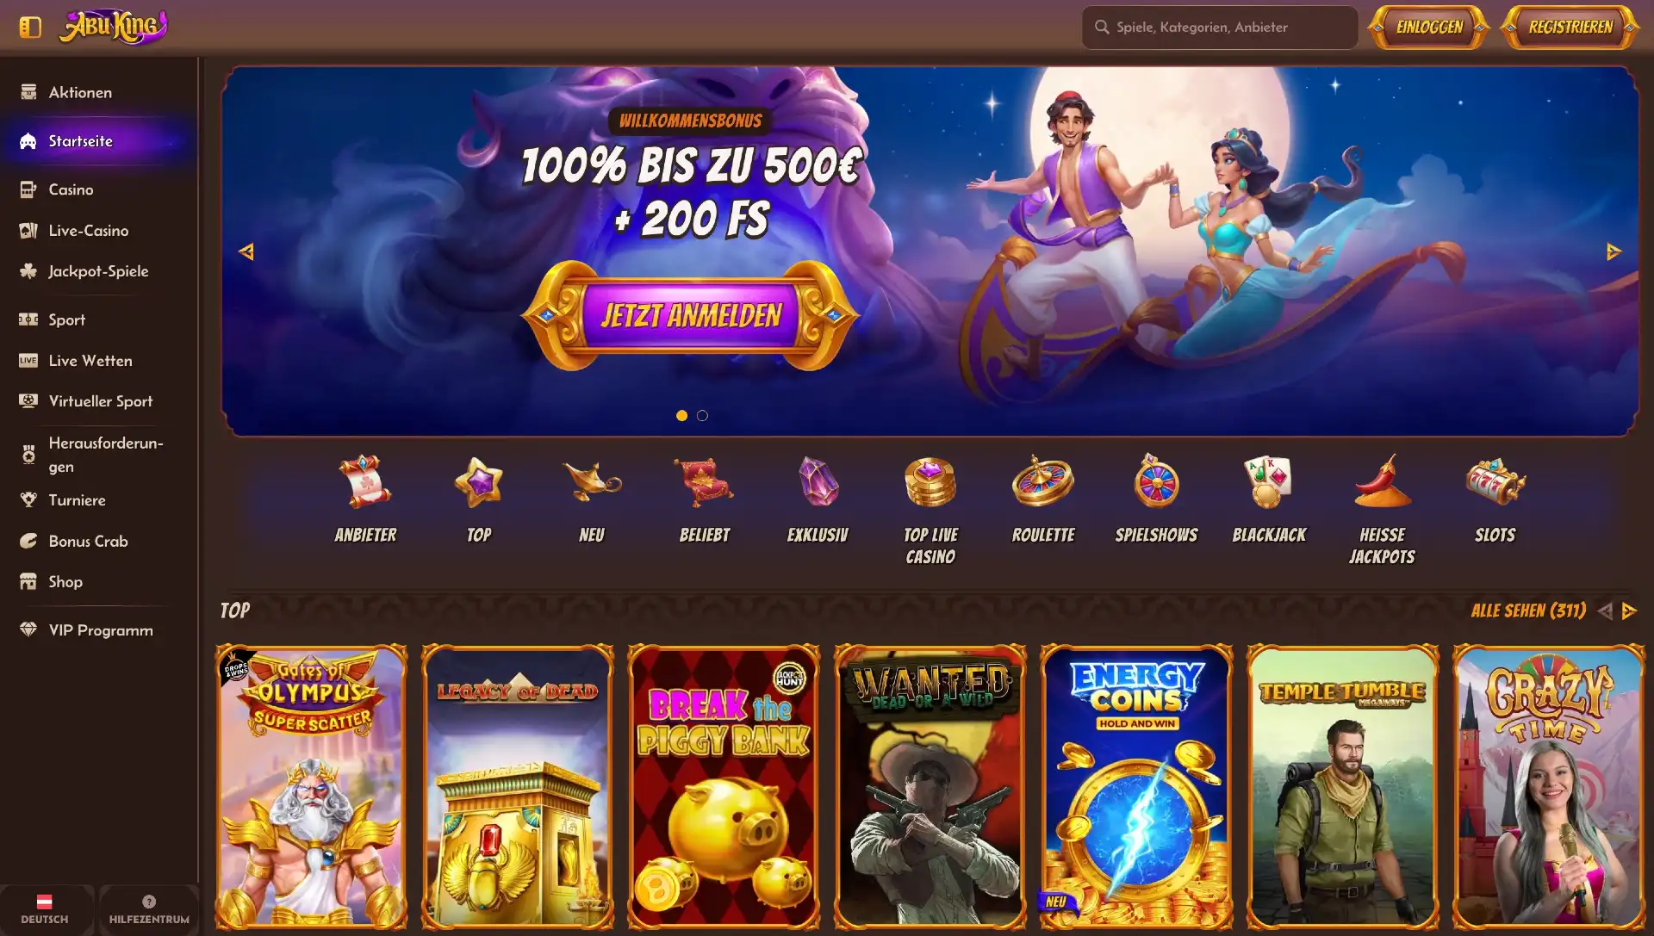Go to previous banner with left arrow
This screenshot has height=936, width=1654.
246,251
